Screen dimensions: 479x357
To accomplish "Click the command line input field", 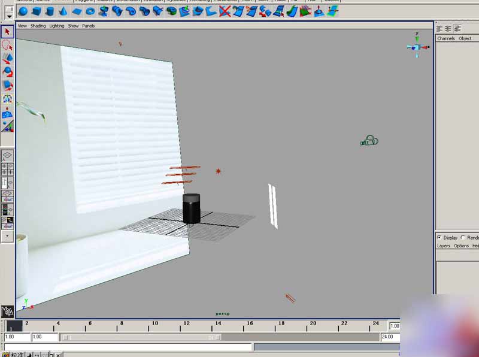I will tap(128, 347).
